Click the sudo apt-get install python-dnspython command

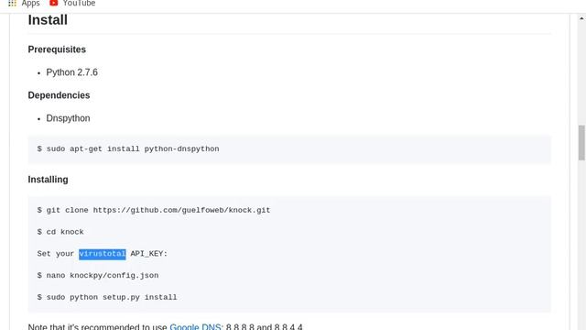click(128, 148)
